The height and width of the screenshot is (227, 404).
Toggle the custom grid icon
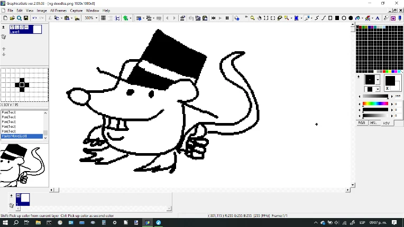[111, 18]
